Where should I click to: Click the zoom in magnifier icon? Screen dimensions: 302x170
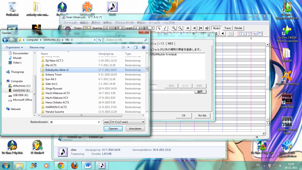174,28
